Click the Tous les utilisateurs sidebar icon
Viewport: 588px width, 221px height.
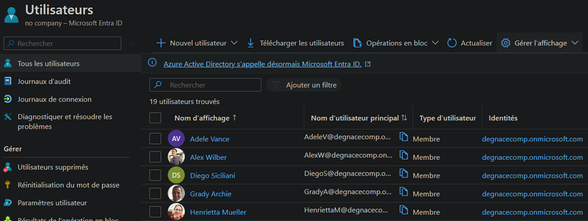click(x=8, y=63)
